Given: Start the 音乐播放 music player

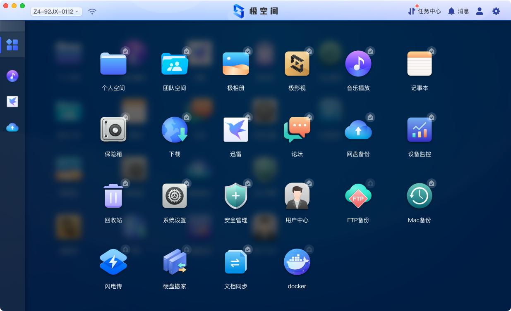Looking at the screenshot, I should 358,64.
